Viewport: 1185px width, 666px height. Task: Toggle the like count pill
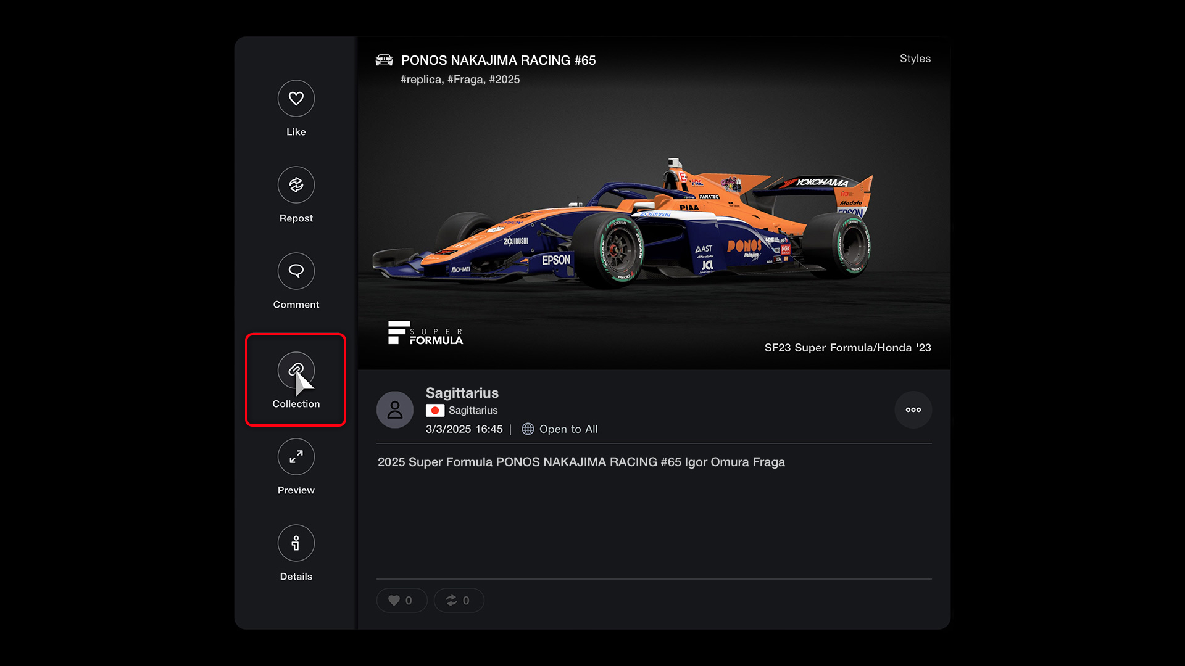[x=401, y=601]
